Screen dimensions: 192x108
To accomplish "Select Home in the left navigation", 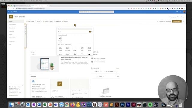I will [15, 21].
